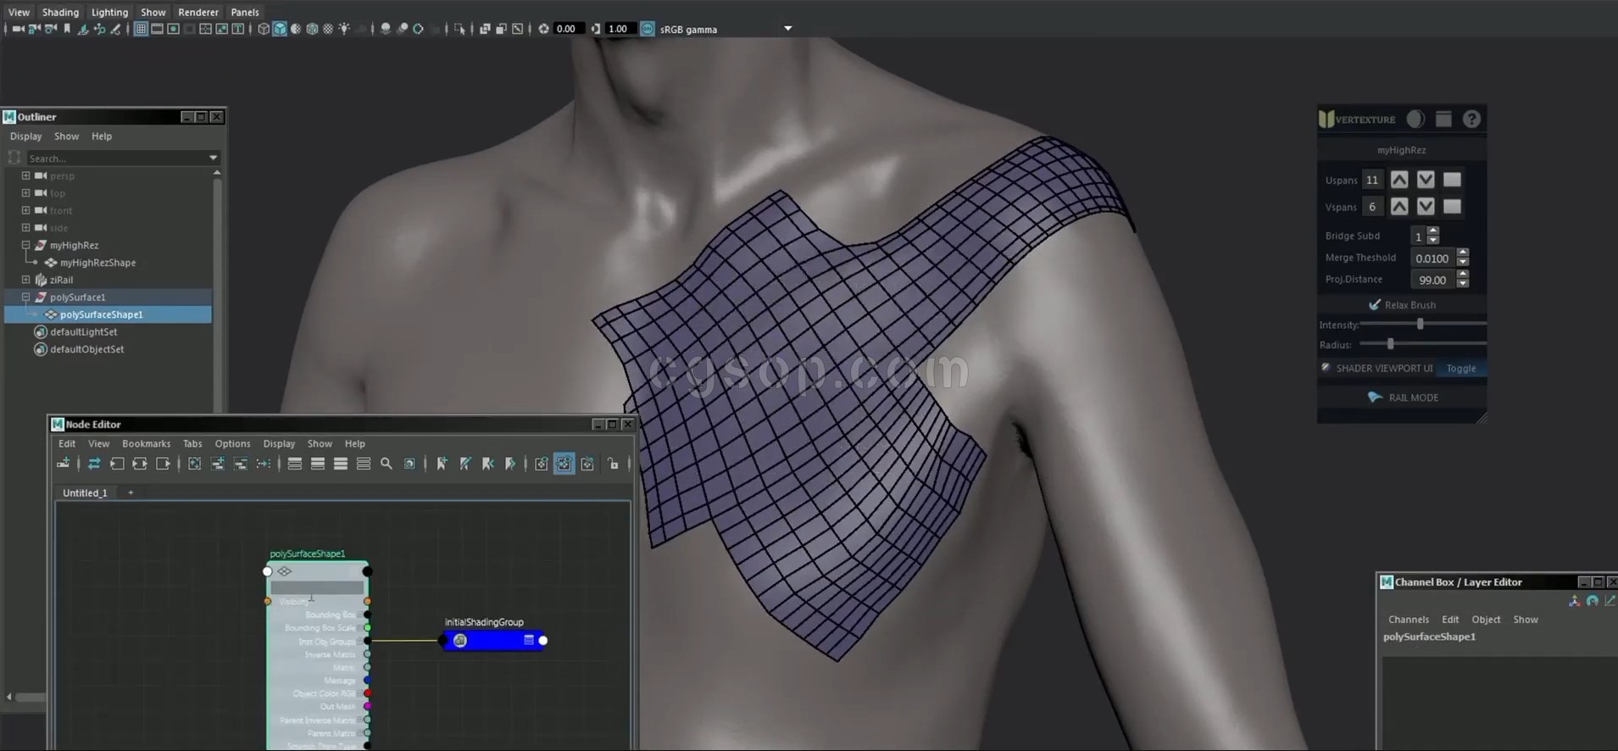
Task: Click the create bookmark icon in Node Editor
Action: 442,464
